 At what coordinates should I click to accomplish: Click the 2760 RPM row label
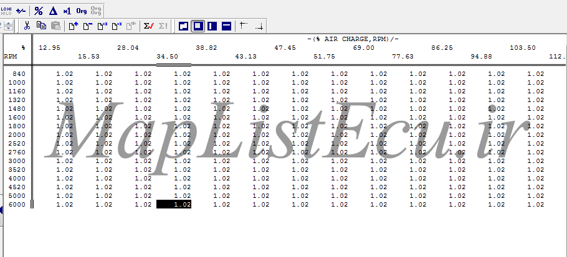pyautogui.click(x=17, y=152)
